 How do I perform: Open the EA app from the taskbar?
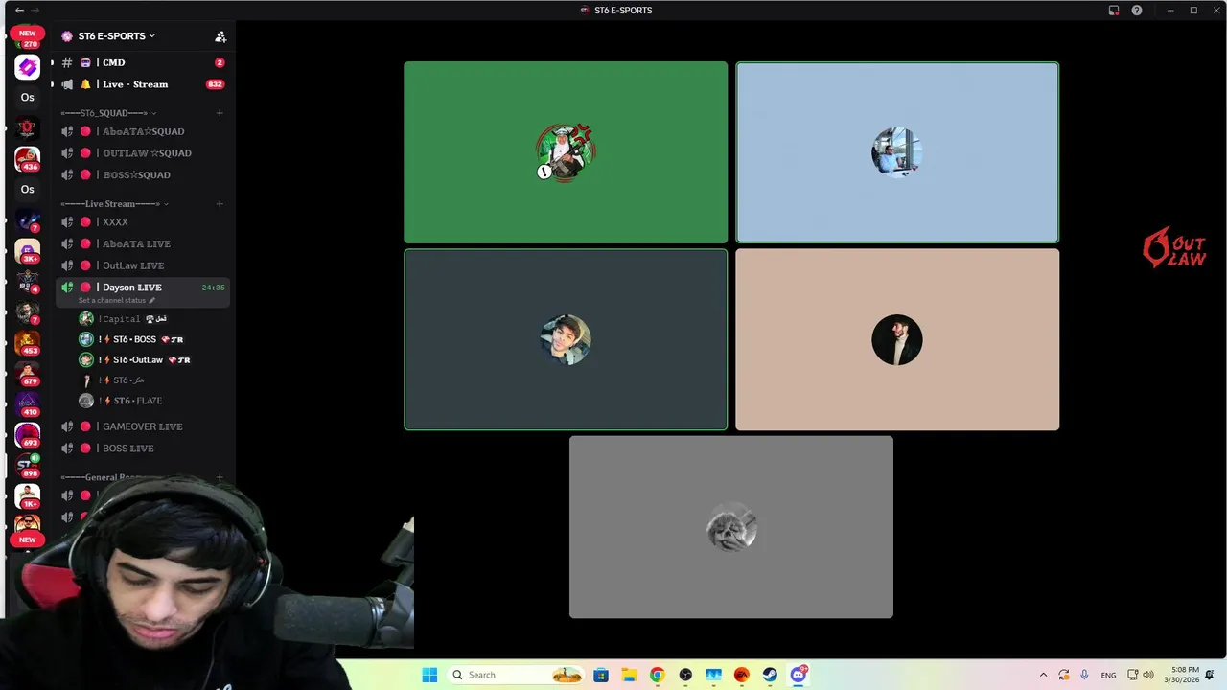(742, 675)
